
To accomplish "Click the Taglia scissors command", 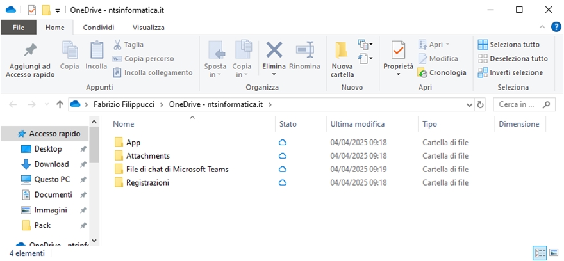I will (128, 45).
